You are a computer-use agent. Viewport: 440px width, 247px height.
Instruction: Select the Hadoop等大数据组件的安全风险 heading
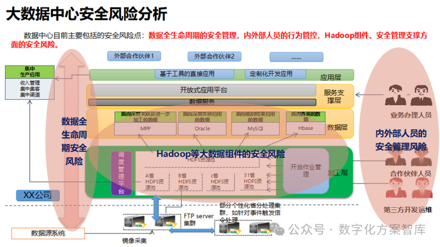pyautogui.click(x=220, y=154)
